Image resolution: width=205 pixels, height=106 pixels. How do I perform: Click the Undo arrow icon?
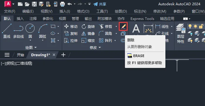(x=70, y=4)
